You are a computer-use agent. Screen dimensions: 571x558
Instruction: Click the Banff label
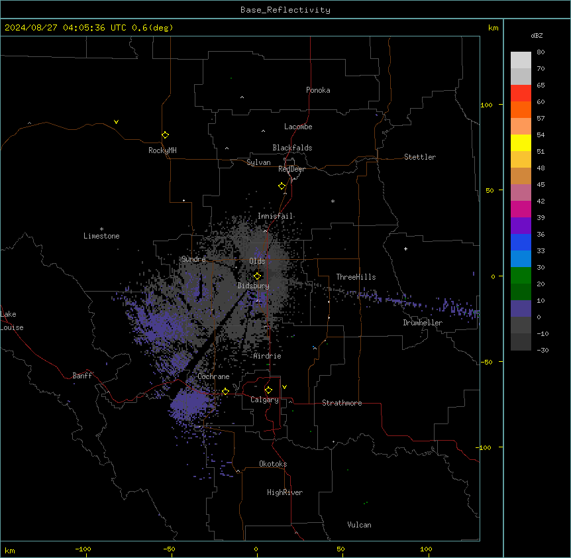(82, 376)
